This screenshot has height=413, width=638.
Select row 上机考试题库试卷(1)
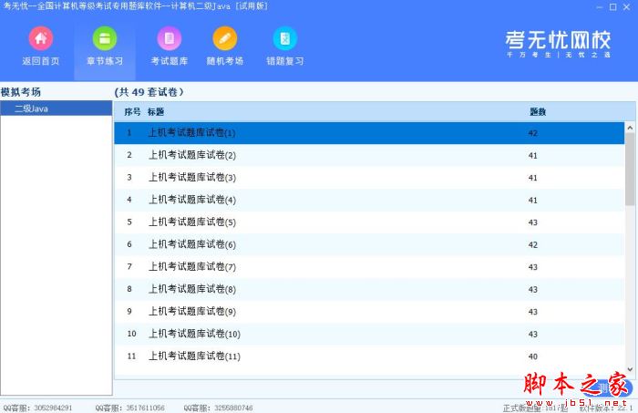click(369, 133)
